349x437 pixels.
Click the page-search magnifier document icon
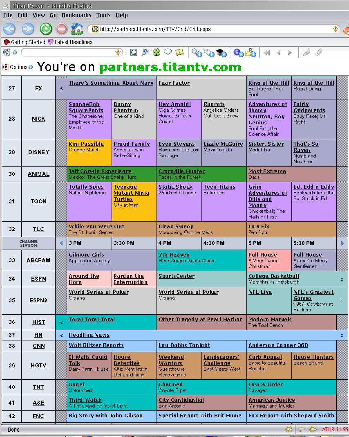tap(145, 52)
